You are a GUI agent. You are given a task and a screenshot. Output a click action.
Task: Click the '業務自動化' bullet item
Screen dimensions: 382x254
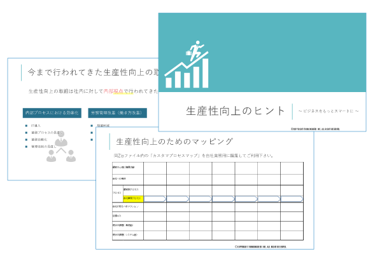[x=39, y=140]
